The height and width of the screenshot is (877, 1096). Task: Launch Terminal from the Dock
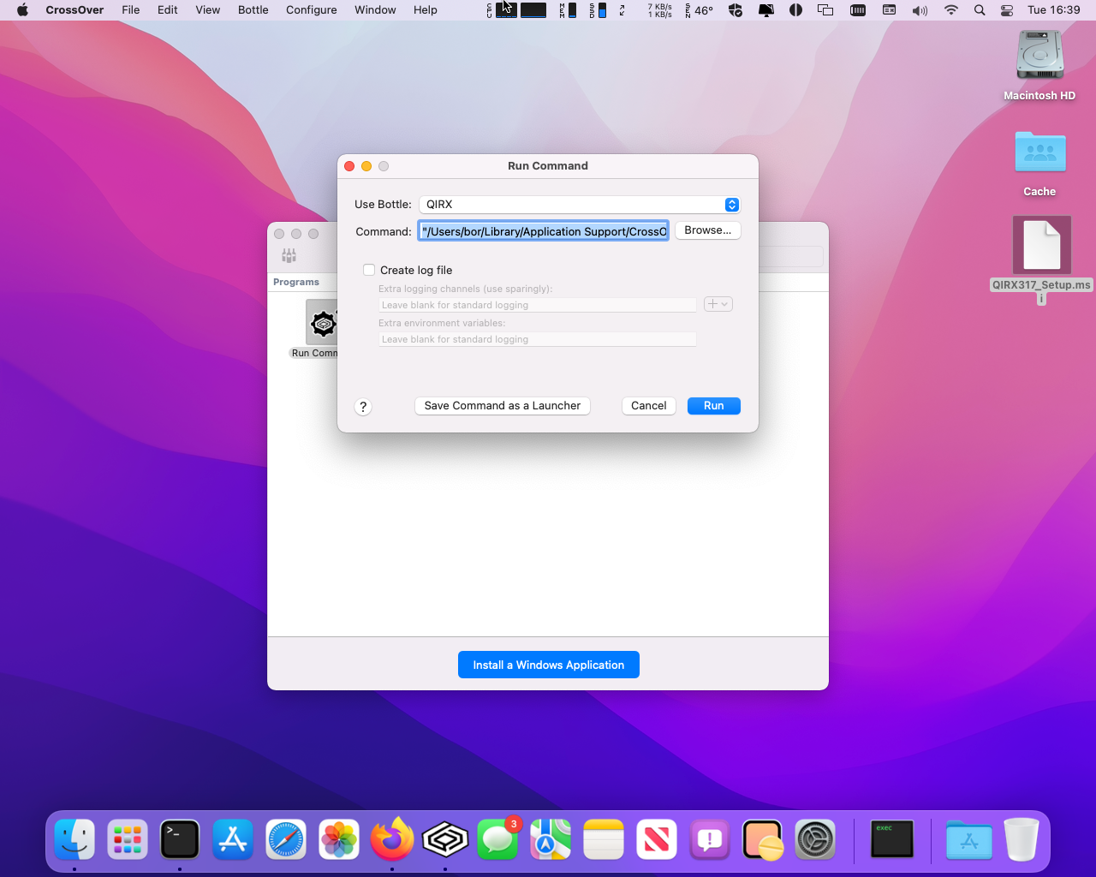pos(180,839)
